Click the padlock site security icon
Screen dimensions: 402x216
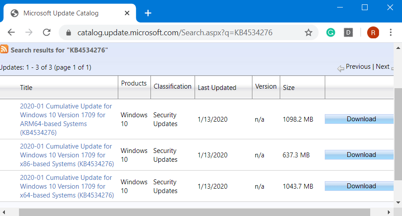tap(68, 33)
